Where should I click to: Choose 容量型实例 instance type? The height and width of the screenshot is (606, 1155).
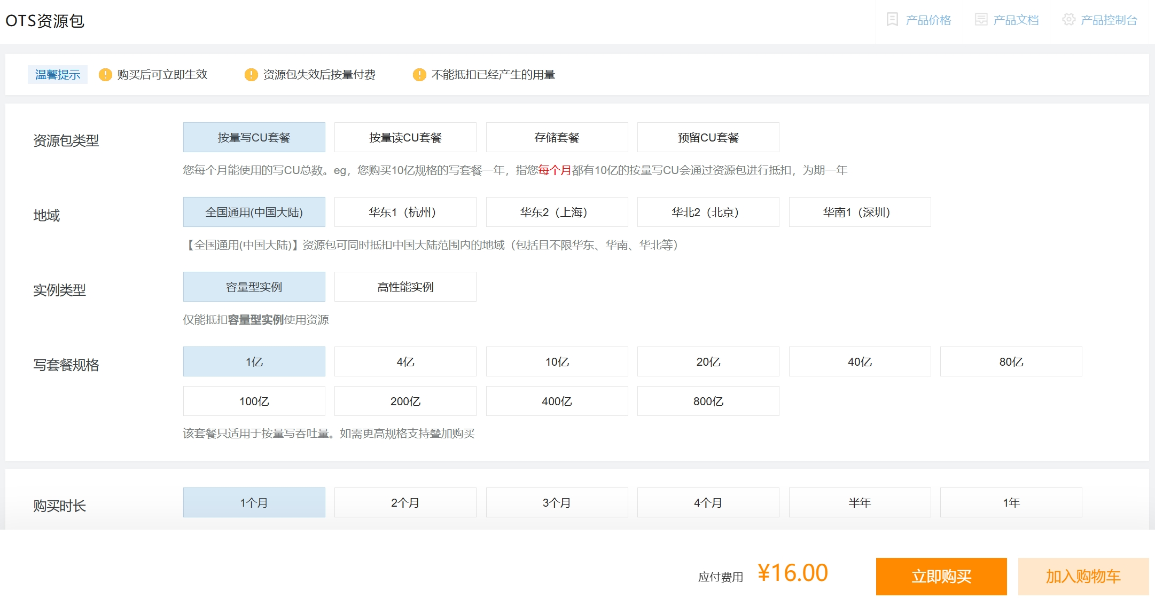[254, 287]
